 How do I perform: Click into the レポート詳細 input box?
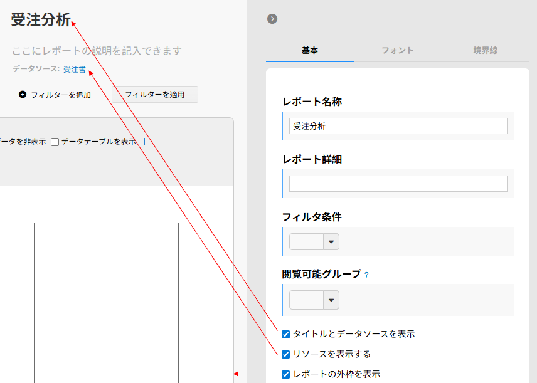(398, 184)
